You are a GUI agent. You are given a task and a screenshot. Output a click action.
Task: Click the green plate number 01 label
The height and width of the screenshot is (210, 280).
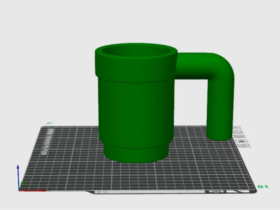pyautogui.click(x=263, y=187)
